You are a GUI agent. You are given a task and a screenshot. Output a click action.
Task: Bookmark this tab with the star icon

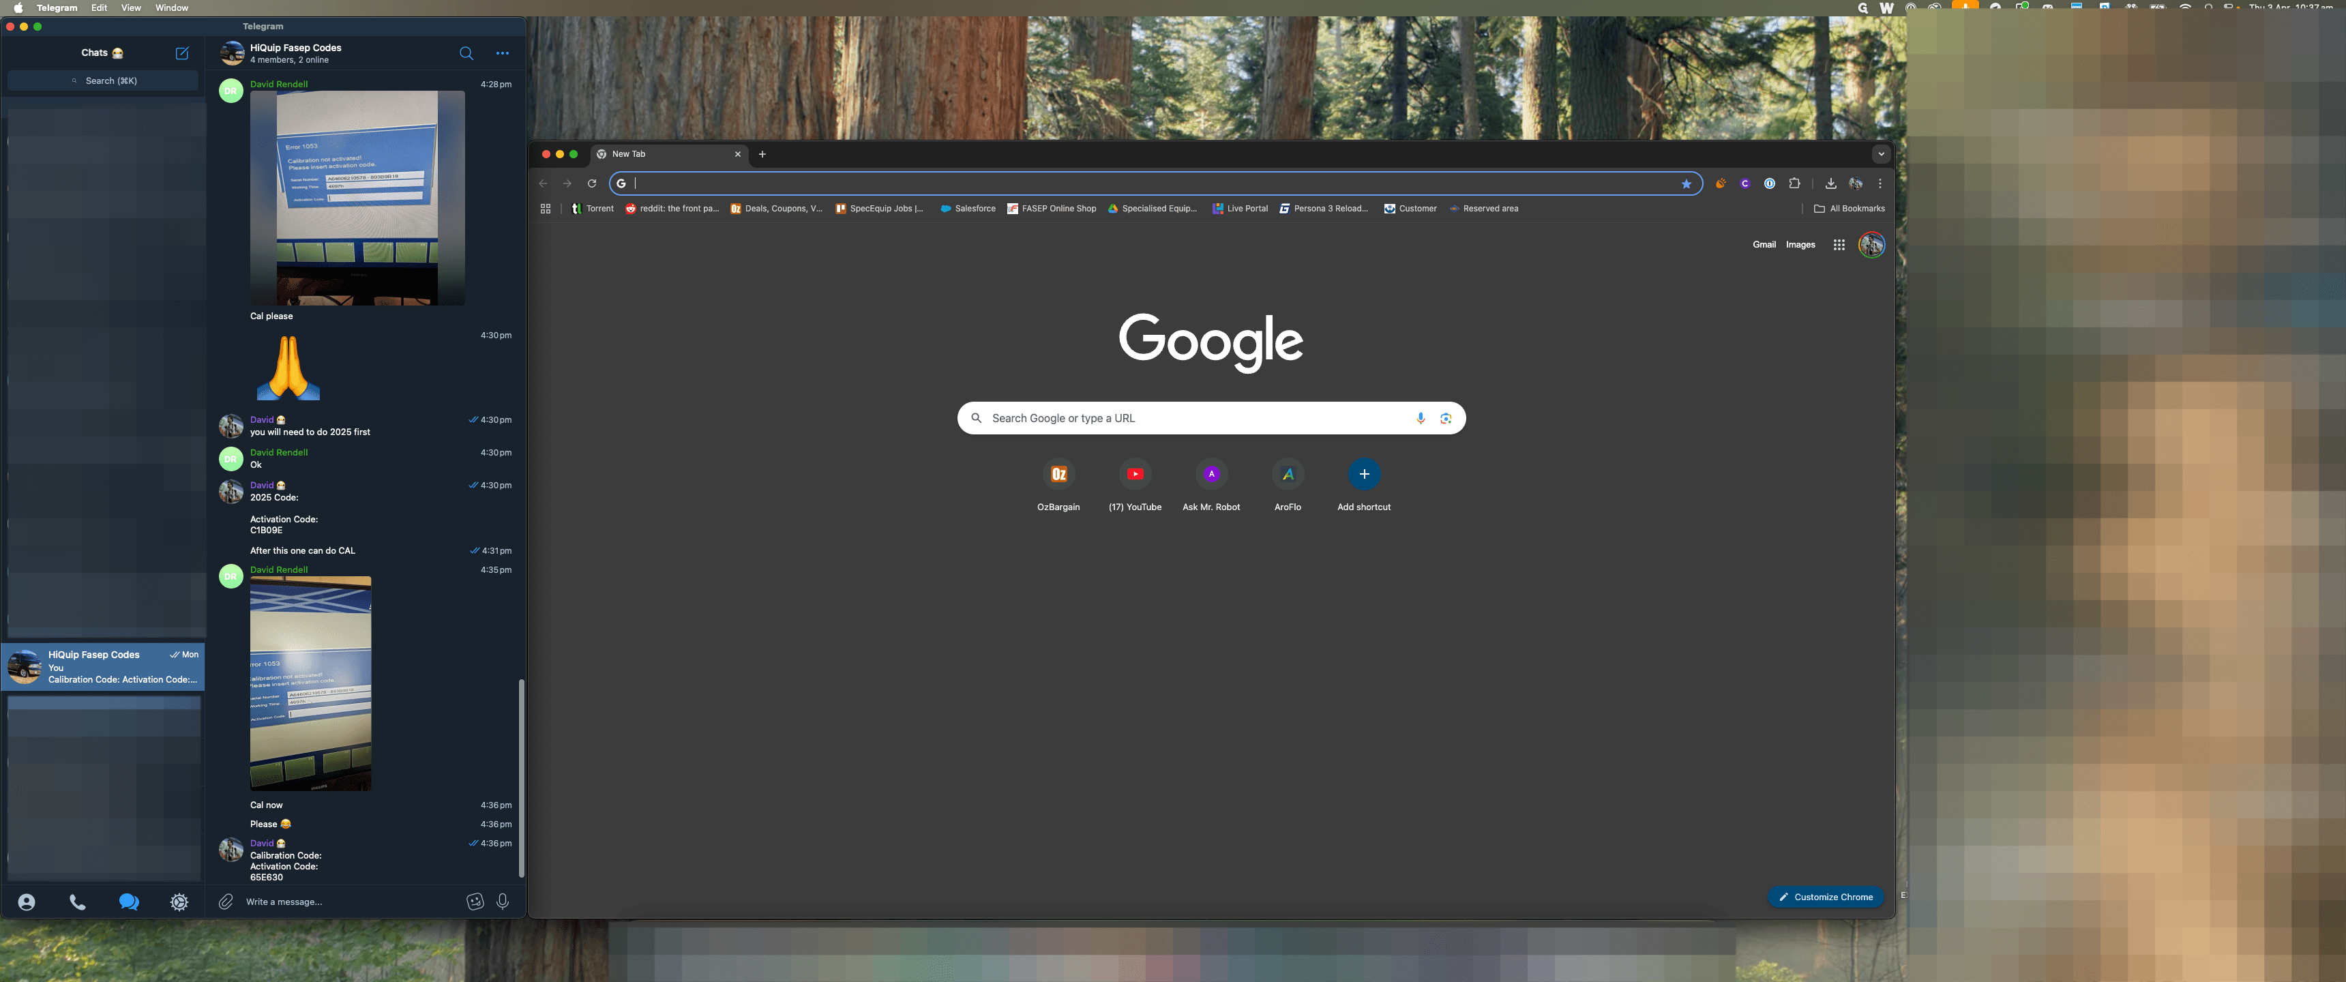[x=1686, y=184]
